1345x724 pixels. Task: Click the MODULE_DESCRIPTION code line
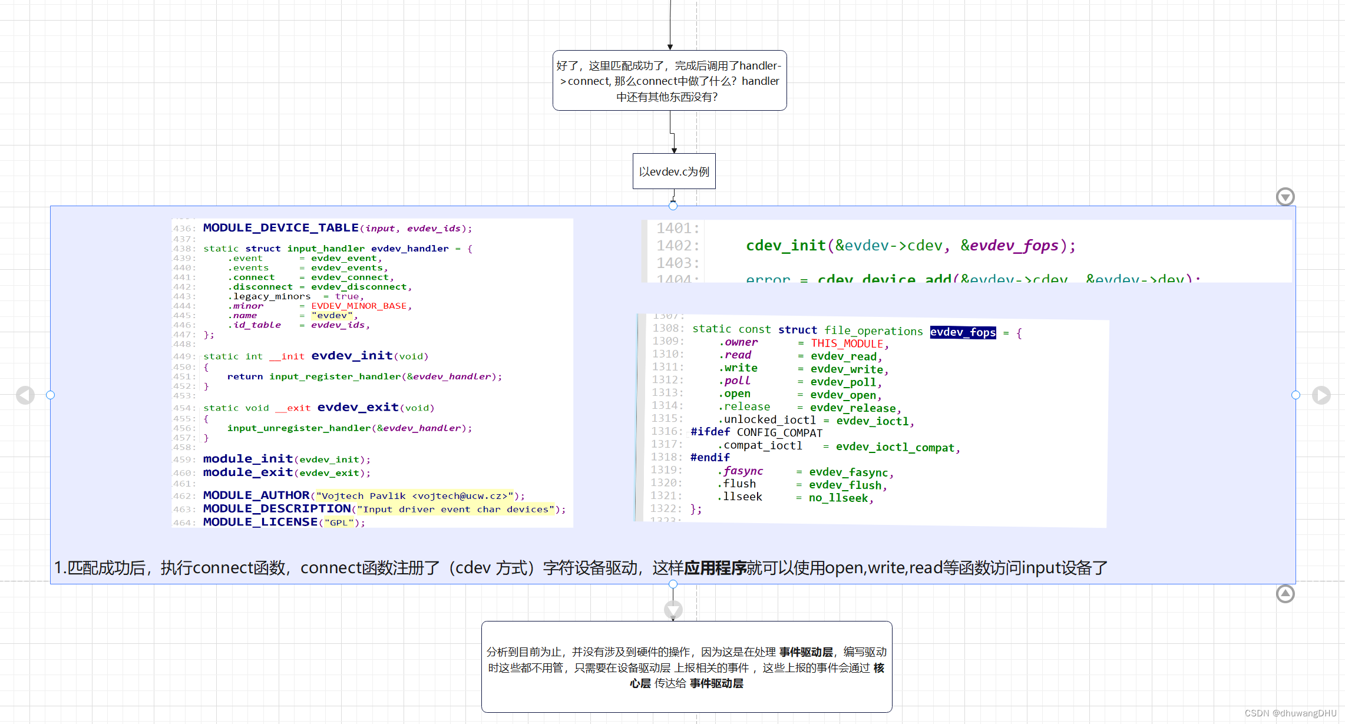(384, 509)
